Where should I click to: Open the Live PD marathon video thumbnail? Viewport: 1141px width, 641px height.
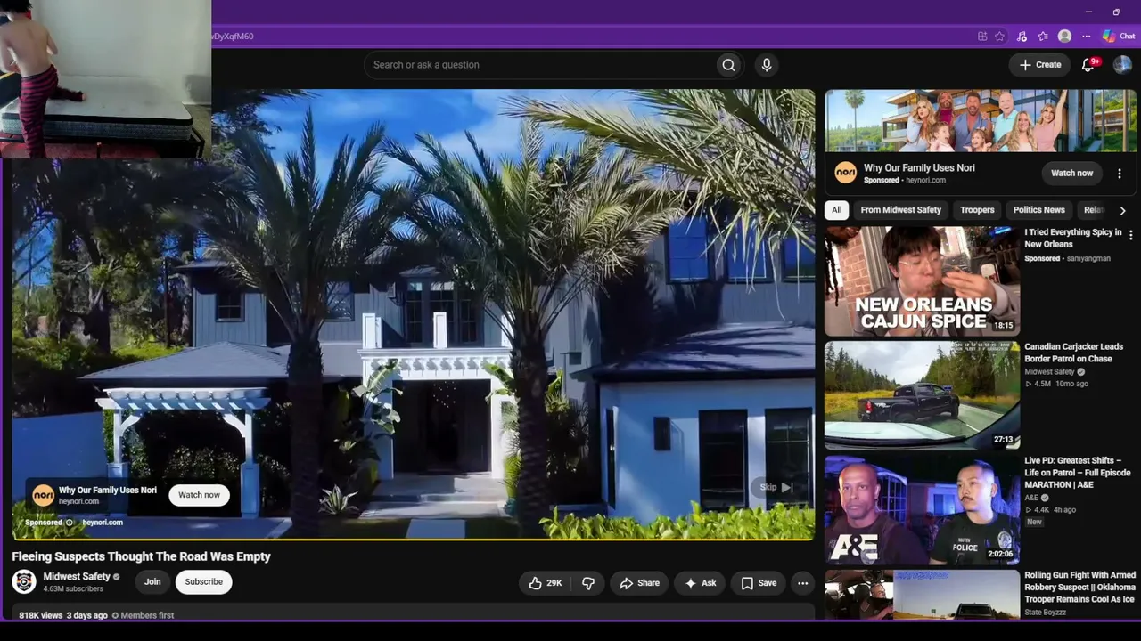pos(922,509)
